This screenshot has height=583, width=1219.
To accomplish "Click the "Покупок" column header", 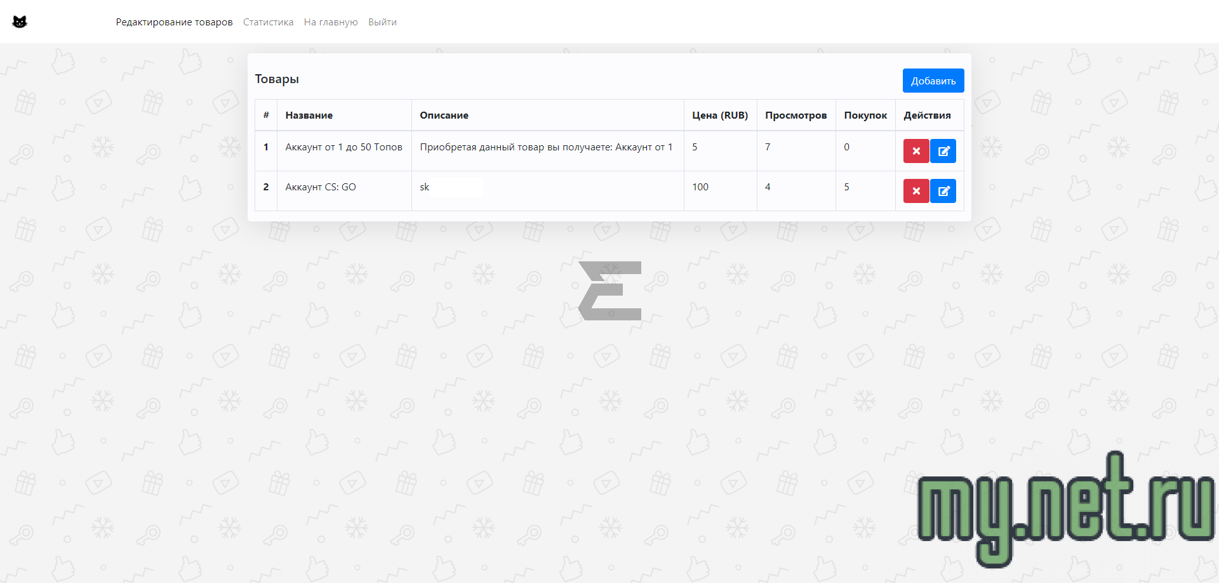I will pos(865,115).
